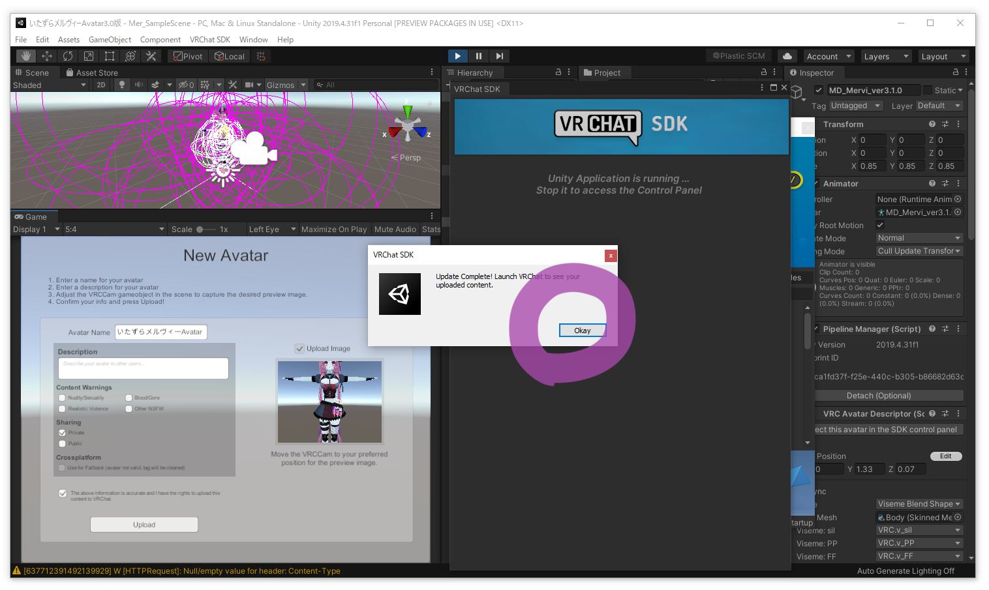Image resolution: width=989 pixels, height=590 pixels.
Task: Toggle scene grid visibility icon
Action: click(x=205, y=85)
